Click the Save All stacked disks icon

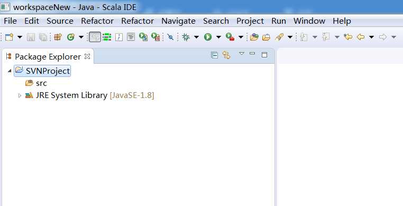pos(43,37)
